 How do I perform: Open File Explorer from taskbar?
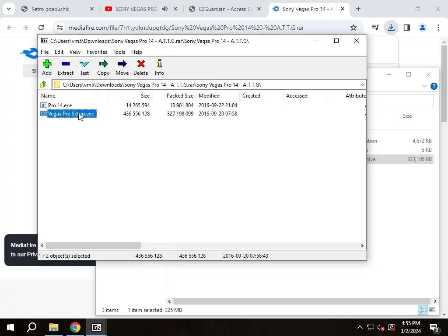(53, 327)
